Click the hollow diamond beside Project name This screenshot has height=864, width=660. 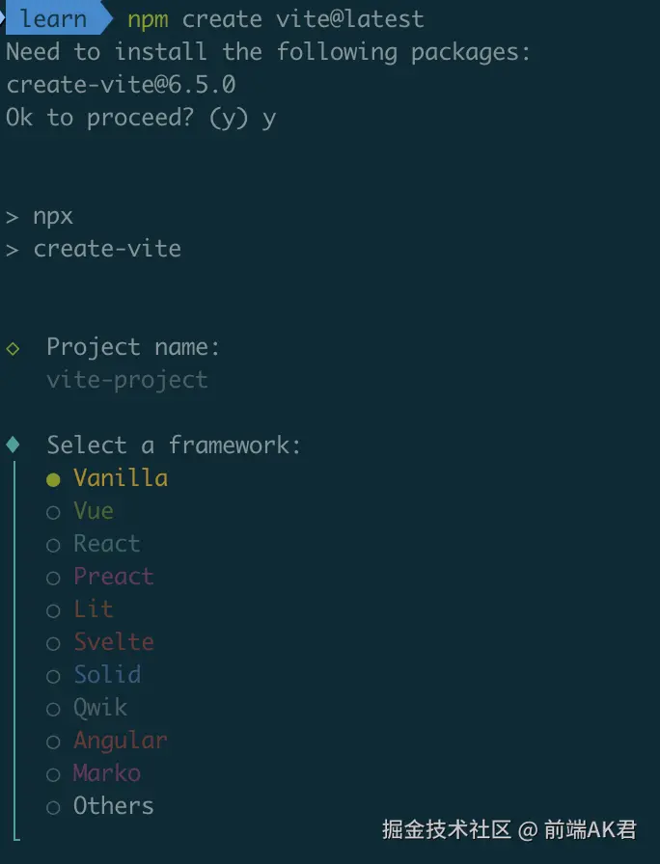[13, 348]
